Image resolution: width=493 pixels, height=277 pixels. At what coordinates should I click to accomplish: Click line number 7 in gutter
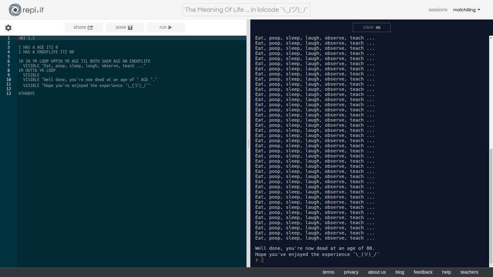tap(8, 66)
